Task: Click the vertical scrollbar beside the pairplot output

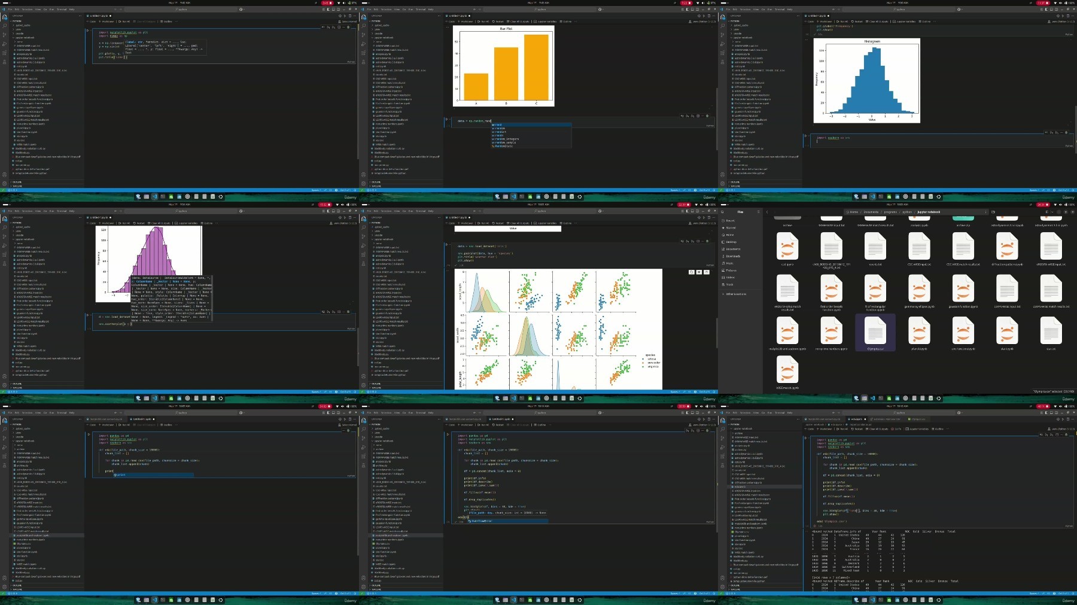Action: 716,332
